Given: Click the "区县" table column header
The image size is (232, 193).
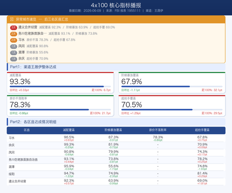Looking at the screenshot, I should tap(27, 130).
